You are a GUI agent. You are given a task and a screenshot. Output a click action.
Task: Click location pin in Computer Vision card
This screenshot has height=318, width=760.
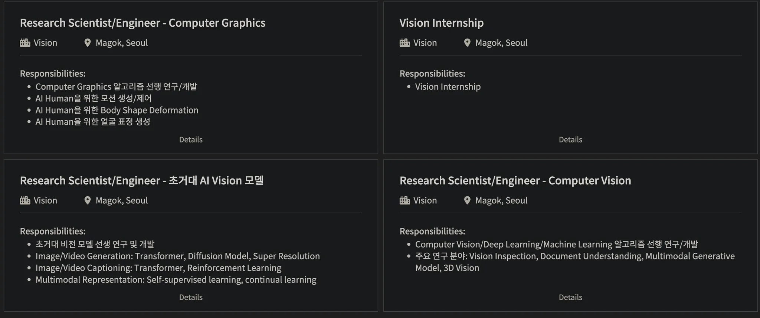point(467,200)
